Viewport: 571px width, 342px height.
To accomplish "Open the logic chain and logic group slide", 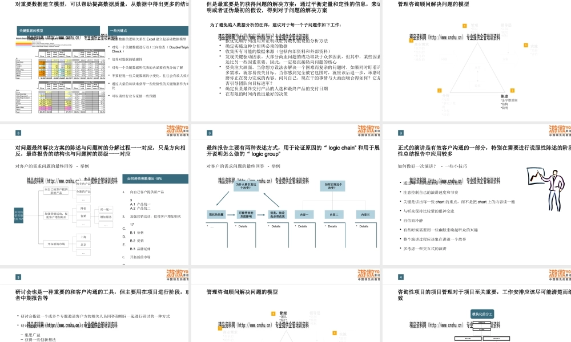I will (x=285, y=194).
